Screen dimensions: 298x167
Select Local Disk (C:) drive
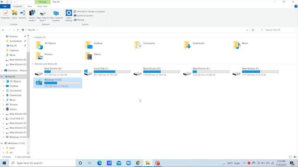107,71
